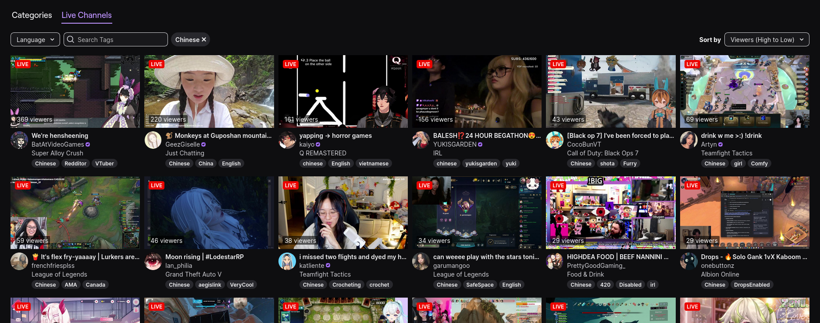Open "Moon rising | #LodestarRP" stream title

204,257
